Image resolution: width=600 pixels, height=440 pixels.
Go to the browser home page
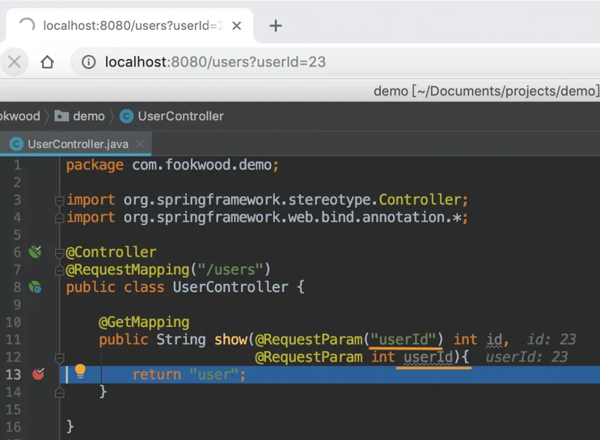(47, 61)
